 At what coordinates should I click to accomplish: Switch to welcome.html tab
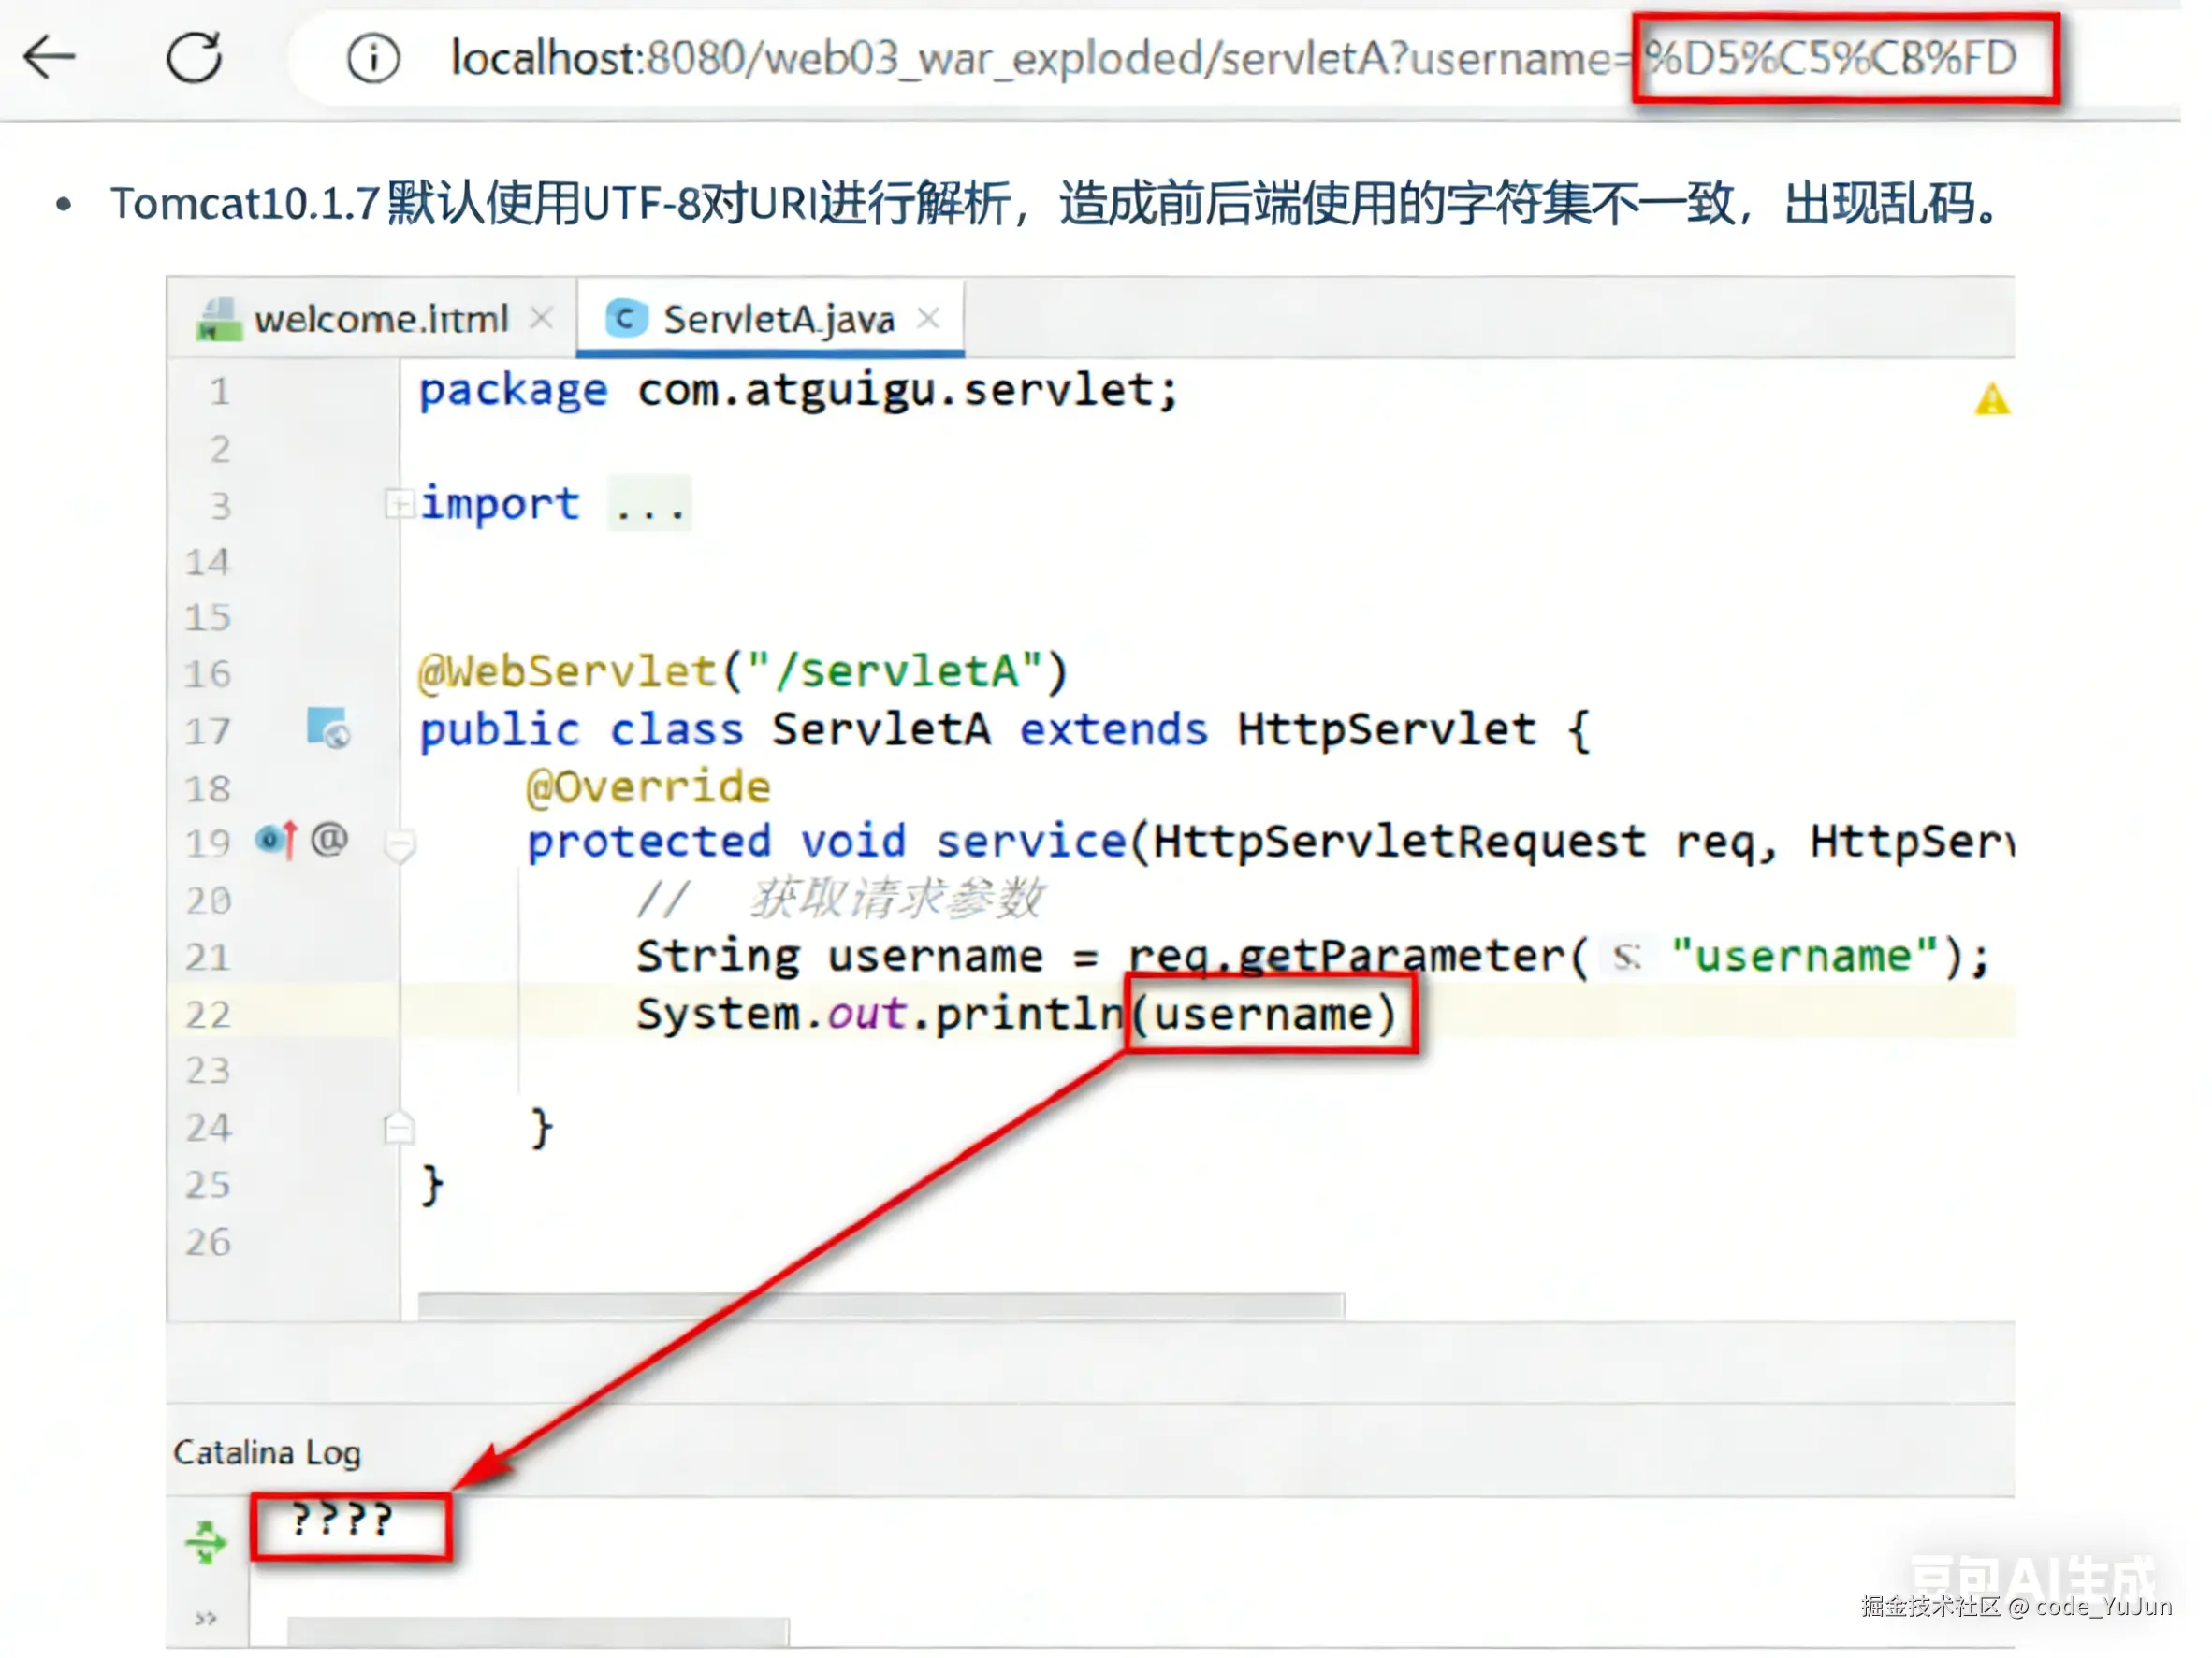pyautogui.click(x=380, y=320)
